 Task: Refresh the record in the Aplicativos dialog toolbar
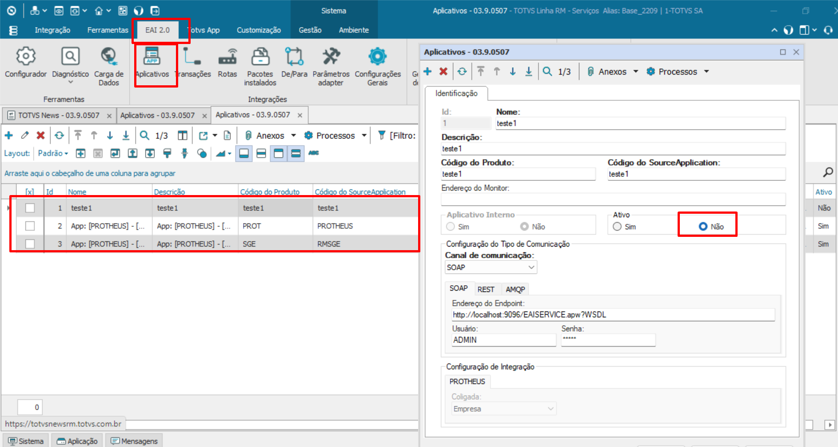[x=462, y=72]
